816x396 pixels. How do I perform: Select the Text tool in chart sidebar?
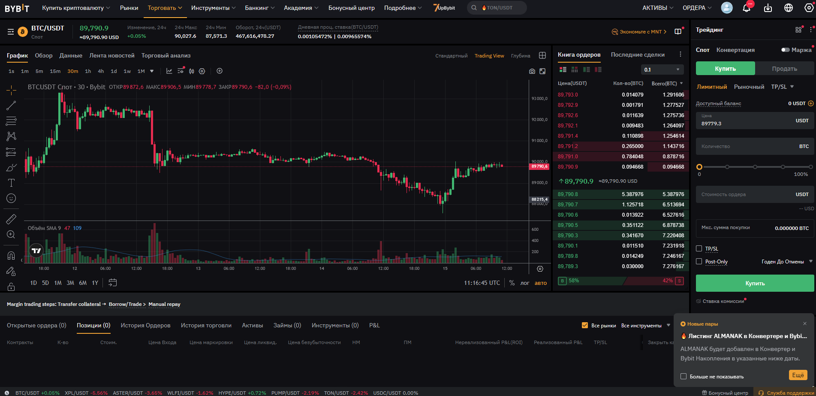[11, 183]
